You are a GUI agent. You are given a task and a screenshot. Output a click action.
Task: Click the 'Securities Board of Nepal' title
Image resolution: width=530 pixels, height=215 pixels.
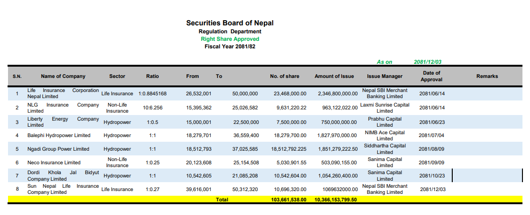[x=230, y=23]
